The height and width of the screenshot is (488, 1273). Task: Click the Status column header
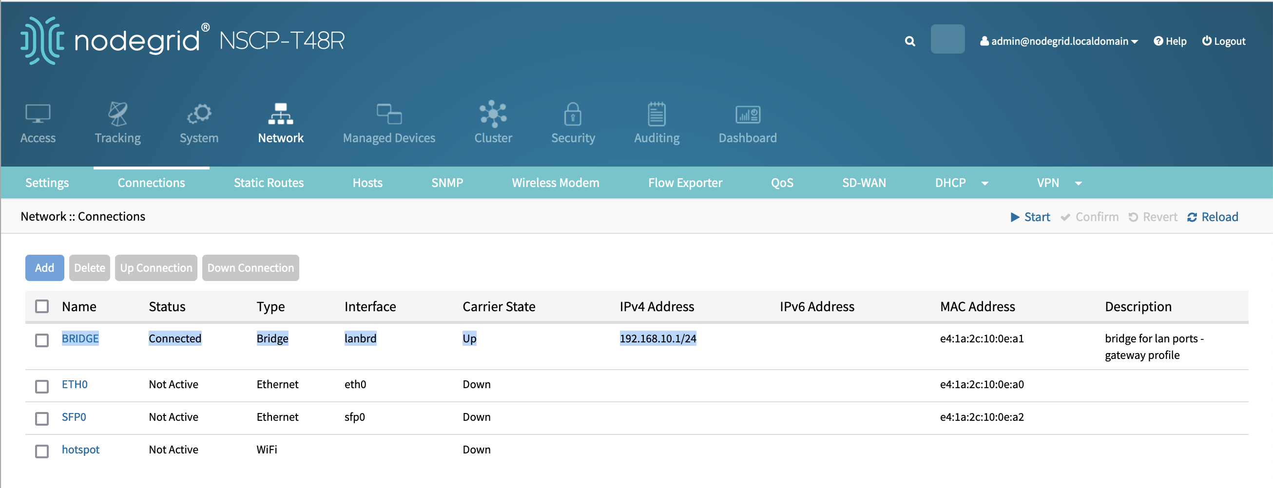[167, 306]
